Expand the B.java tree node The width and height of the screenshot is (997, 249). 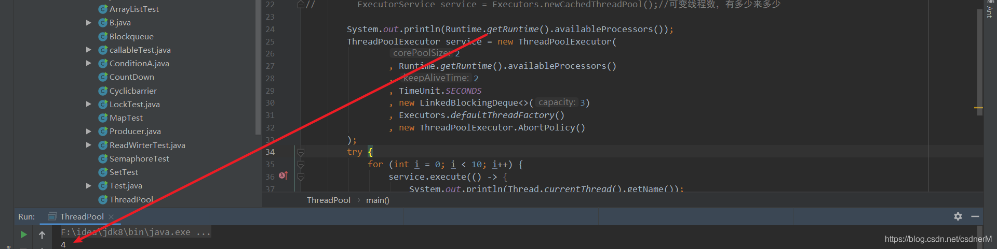(x=88, y=23)
